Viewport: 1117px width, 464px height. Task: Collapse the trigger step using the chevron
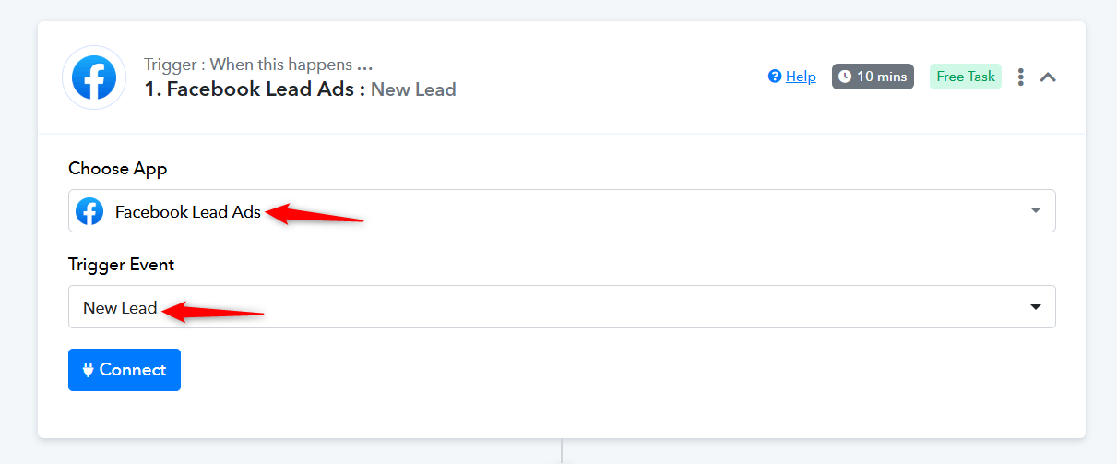(1048, 77)
